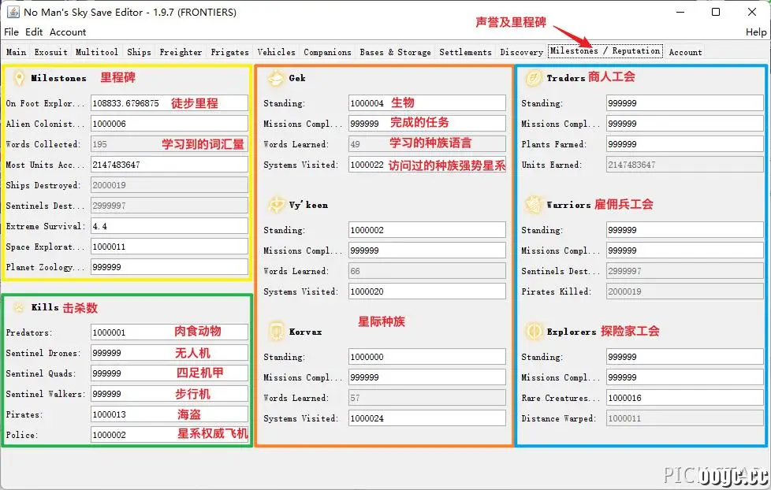Click the Traders guild icon
771x490 pixels.
coord(534,78)
